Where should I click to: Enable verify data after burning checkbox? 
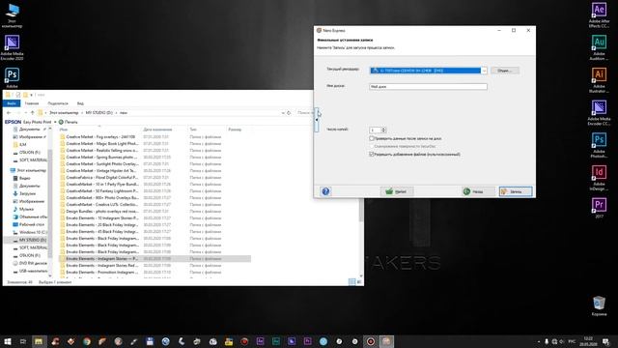click(x=371, y=138)
